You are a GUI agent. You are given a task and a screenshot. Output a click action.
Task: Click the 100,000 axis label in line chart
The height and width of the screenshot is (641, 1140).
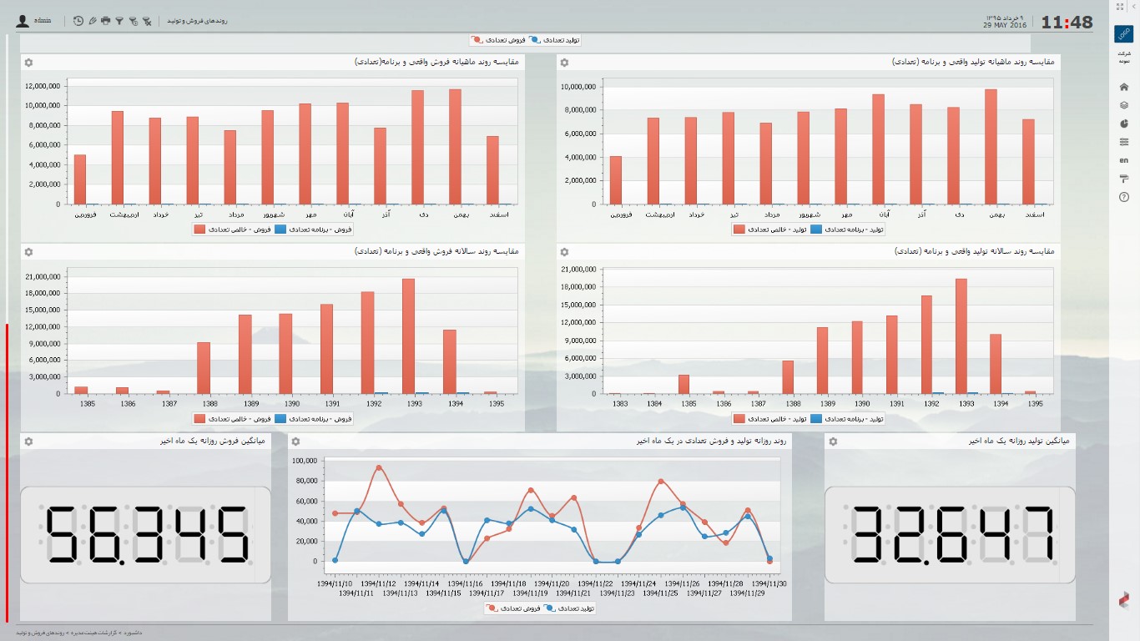(x=303, y=461)
